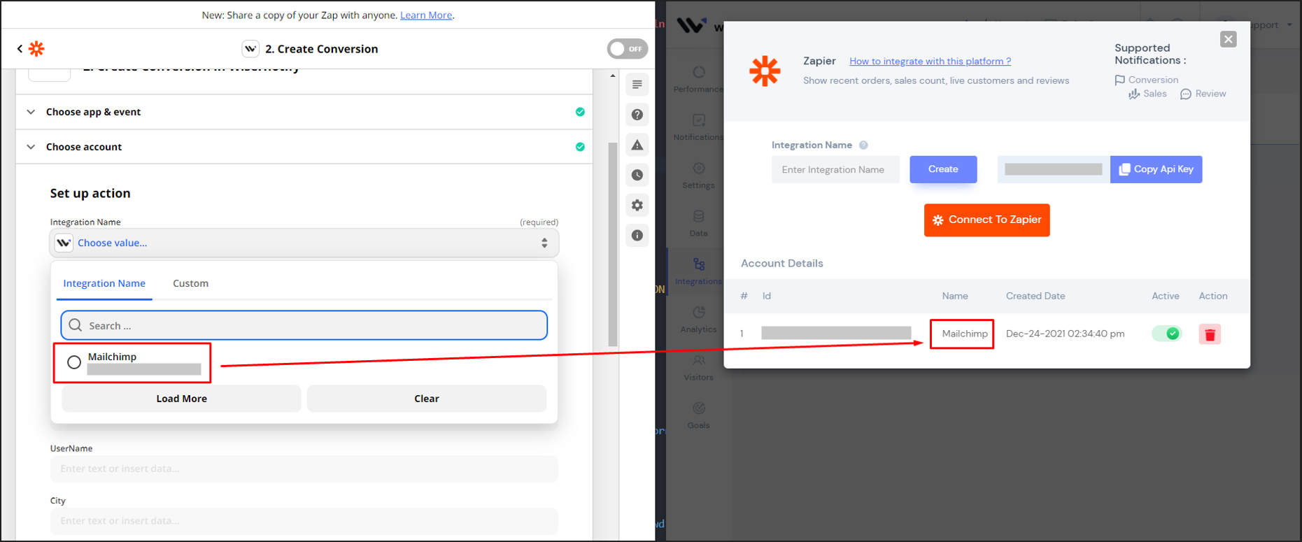Open Notifications in the WiserNotify sidebar
Screen dimensions: 1302x542
tap(698, 127)
